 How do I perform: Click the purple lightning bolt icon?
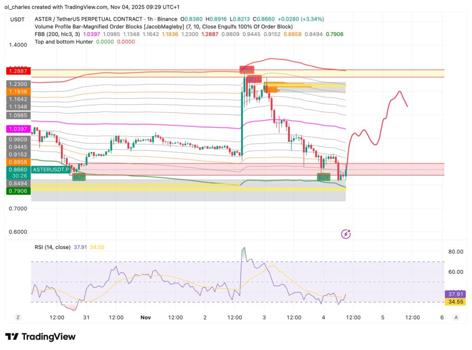346,234
